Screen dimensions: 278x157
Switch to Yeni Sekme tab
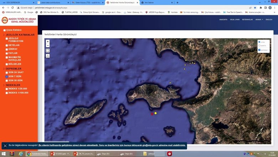click(157, 2)
